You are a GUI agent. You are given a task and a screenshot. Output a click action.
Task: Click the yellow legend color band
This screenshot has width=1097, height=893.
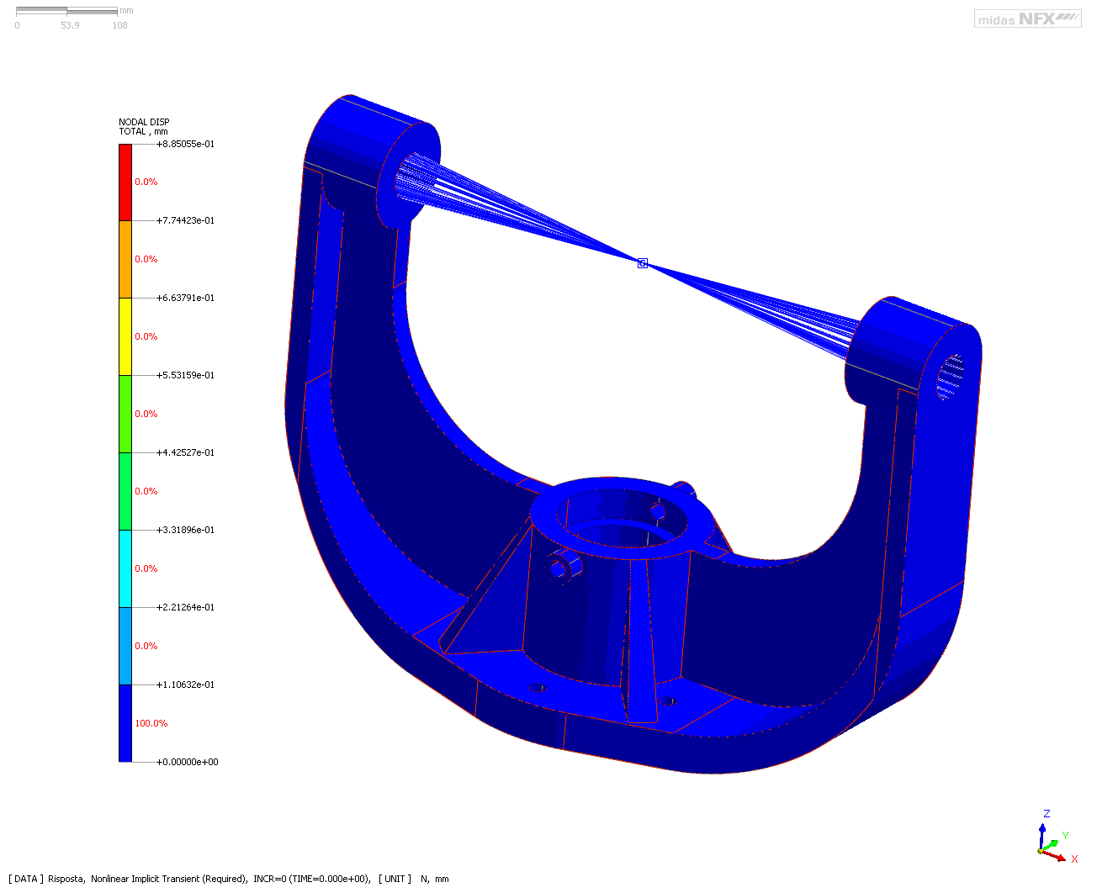[125, 337]
